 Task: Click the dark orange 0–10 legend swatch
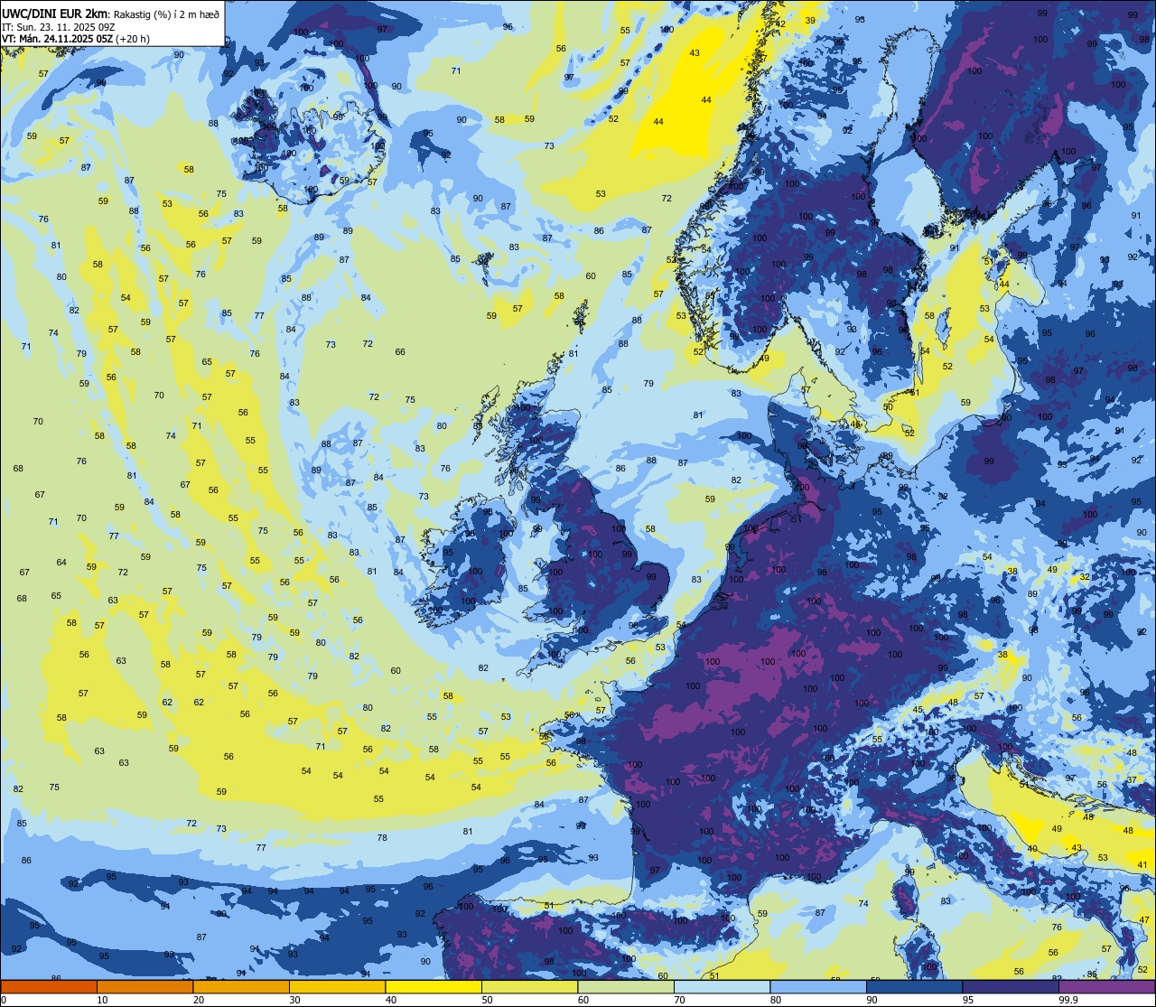coord(49,986)
